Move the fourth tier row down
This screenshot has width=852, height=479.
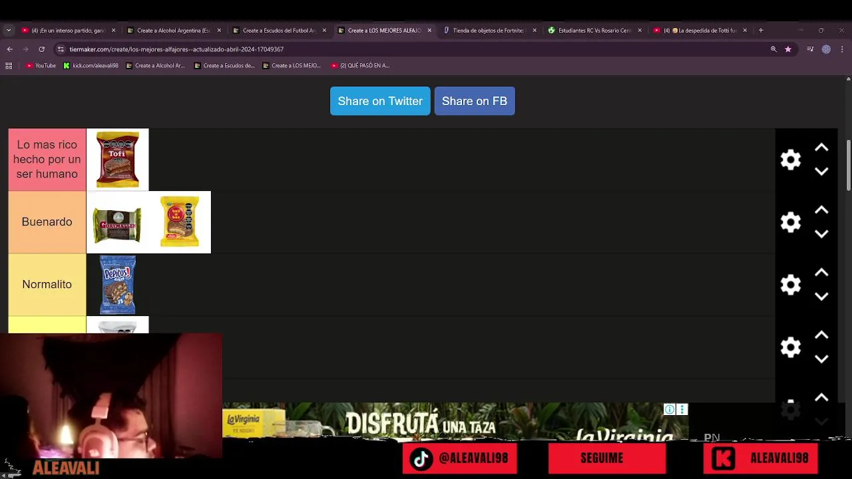point(821,359)
